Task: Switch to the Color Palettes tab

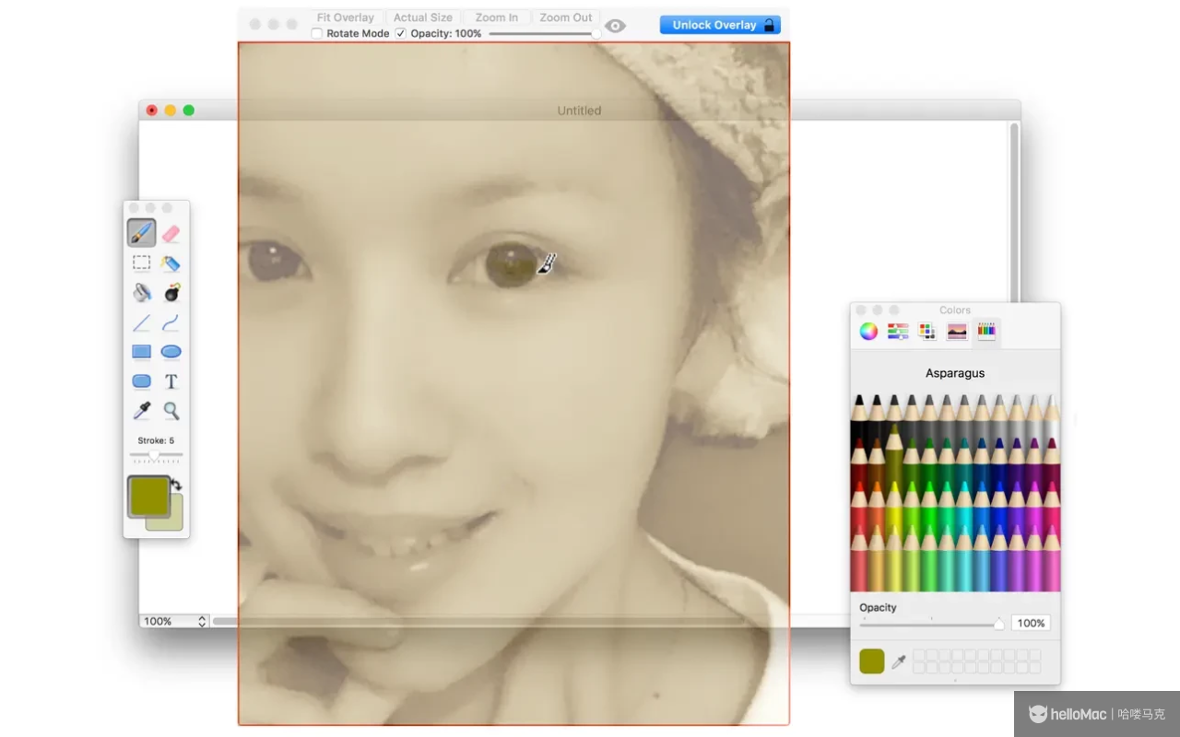Action: (927, 332)
